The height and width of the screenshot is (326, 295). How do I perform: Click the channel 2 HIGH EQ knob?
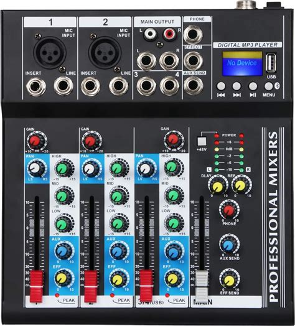[118, 169]
